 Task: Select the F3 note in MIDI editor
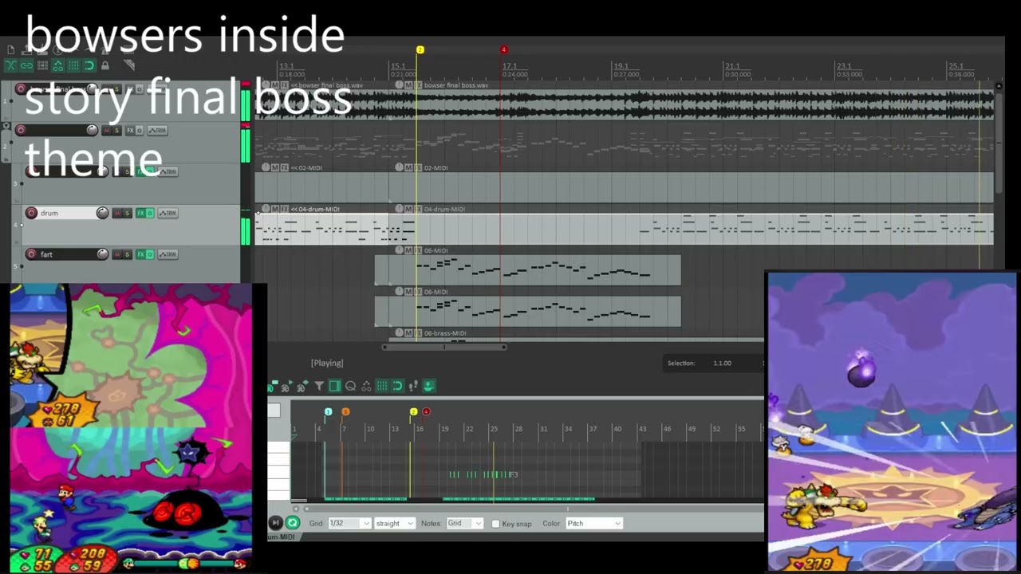pyautogui.click(x=514, y=474)
